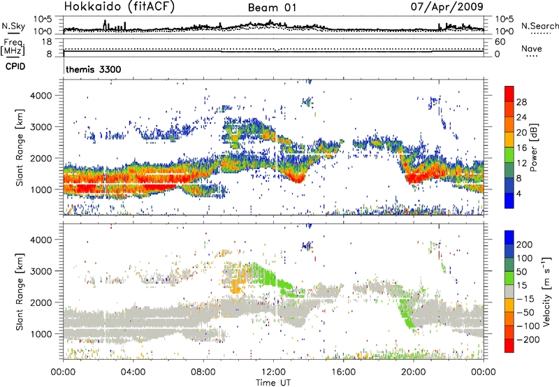Click the velocity panel Slant Range [km] label
The width and height of the screenshot is (559, 387).
20,292
